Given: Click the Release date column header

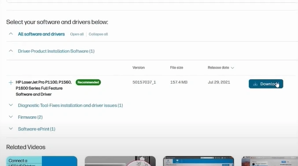Looking at the screenshot, I should pyautogui.click(x=218, y=67).
